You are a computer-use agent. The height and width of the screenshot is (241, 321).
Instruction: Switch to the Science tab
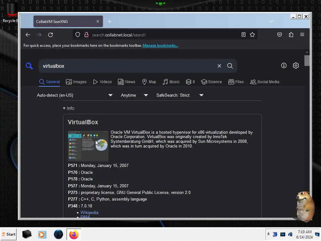click(211, 82)
